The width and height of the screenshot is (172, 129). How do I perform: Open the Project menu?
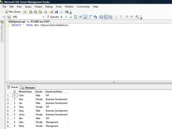click(x=38, y=7)
